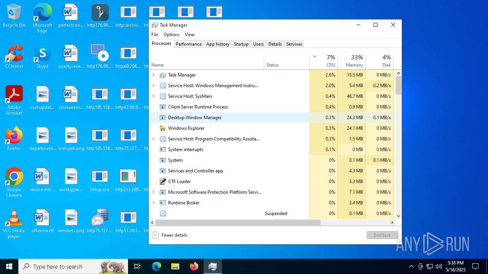Sort processes by Disk column
488x274 pixels.
coord(379,62)
